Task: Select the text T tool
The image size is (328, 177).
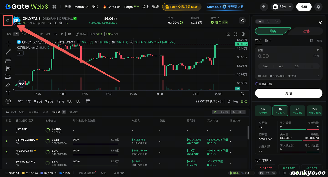Action: point(8,93)
